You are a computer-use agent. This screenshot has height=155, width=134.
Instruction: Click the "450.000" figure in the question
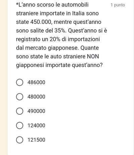[x=41, y=22]
